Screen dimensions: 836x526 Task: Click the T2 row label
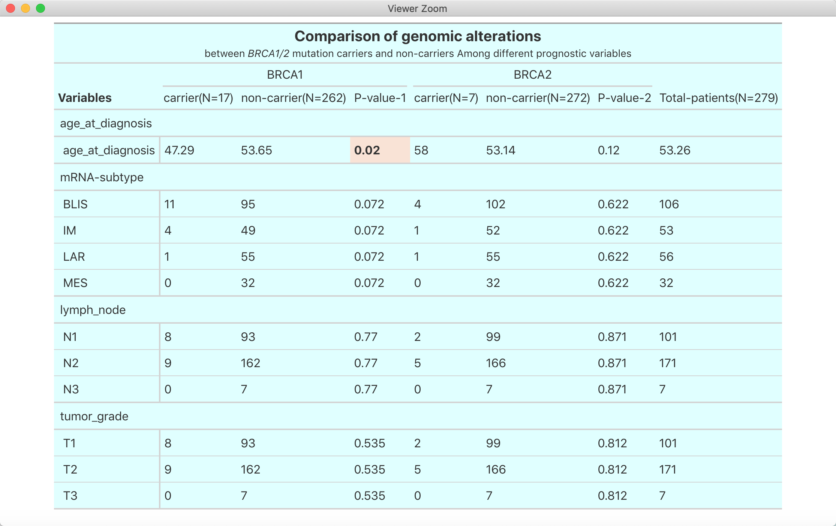coord(70,469)
